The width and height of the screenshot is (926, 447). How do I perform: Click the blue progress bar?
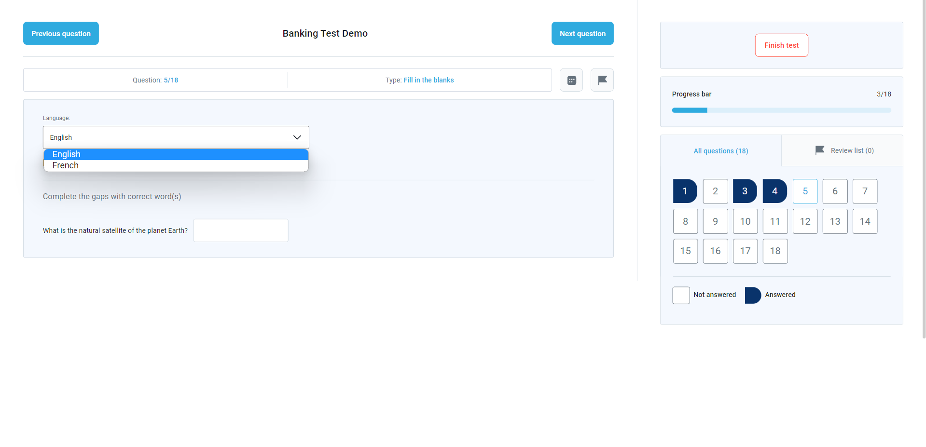pyautogui.click(x=781, y=110)
